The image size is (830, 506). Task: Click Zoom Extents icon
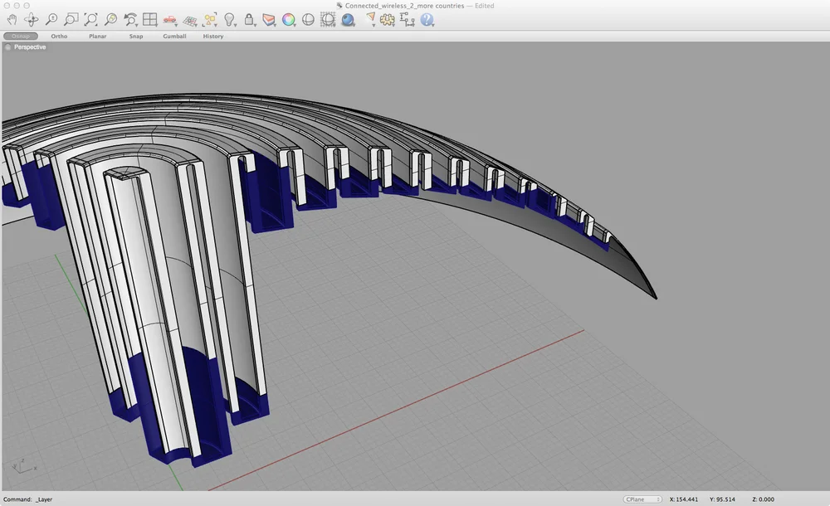(x=91, y=19)
